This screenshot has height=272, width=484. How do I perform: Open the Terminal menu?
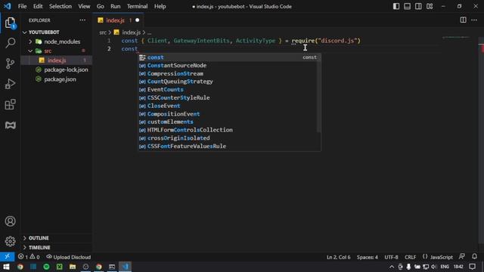pos(137,6)
